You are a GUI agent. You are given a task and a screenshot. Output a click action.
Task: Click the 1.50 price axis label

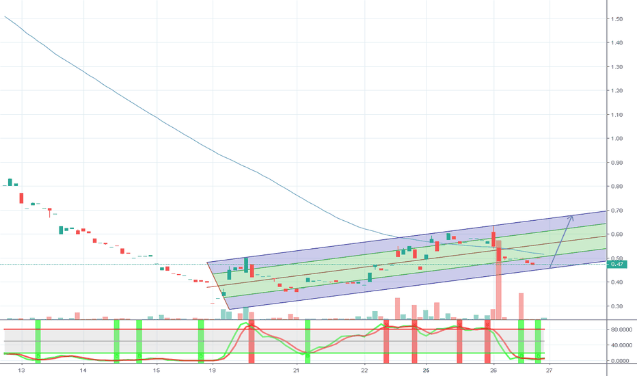(616, 19)
